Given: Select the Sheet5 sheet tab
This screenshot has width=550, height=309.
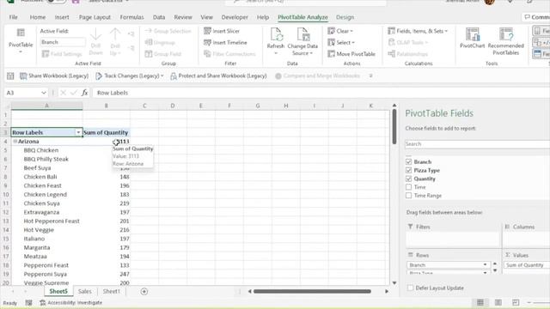Looking at the screenshot, I should click(58, 292).
